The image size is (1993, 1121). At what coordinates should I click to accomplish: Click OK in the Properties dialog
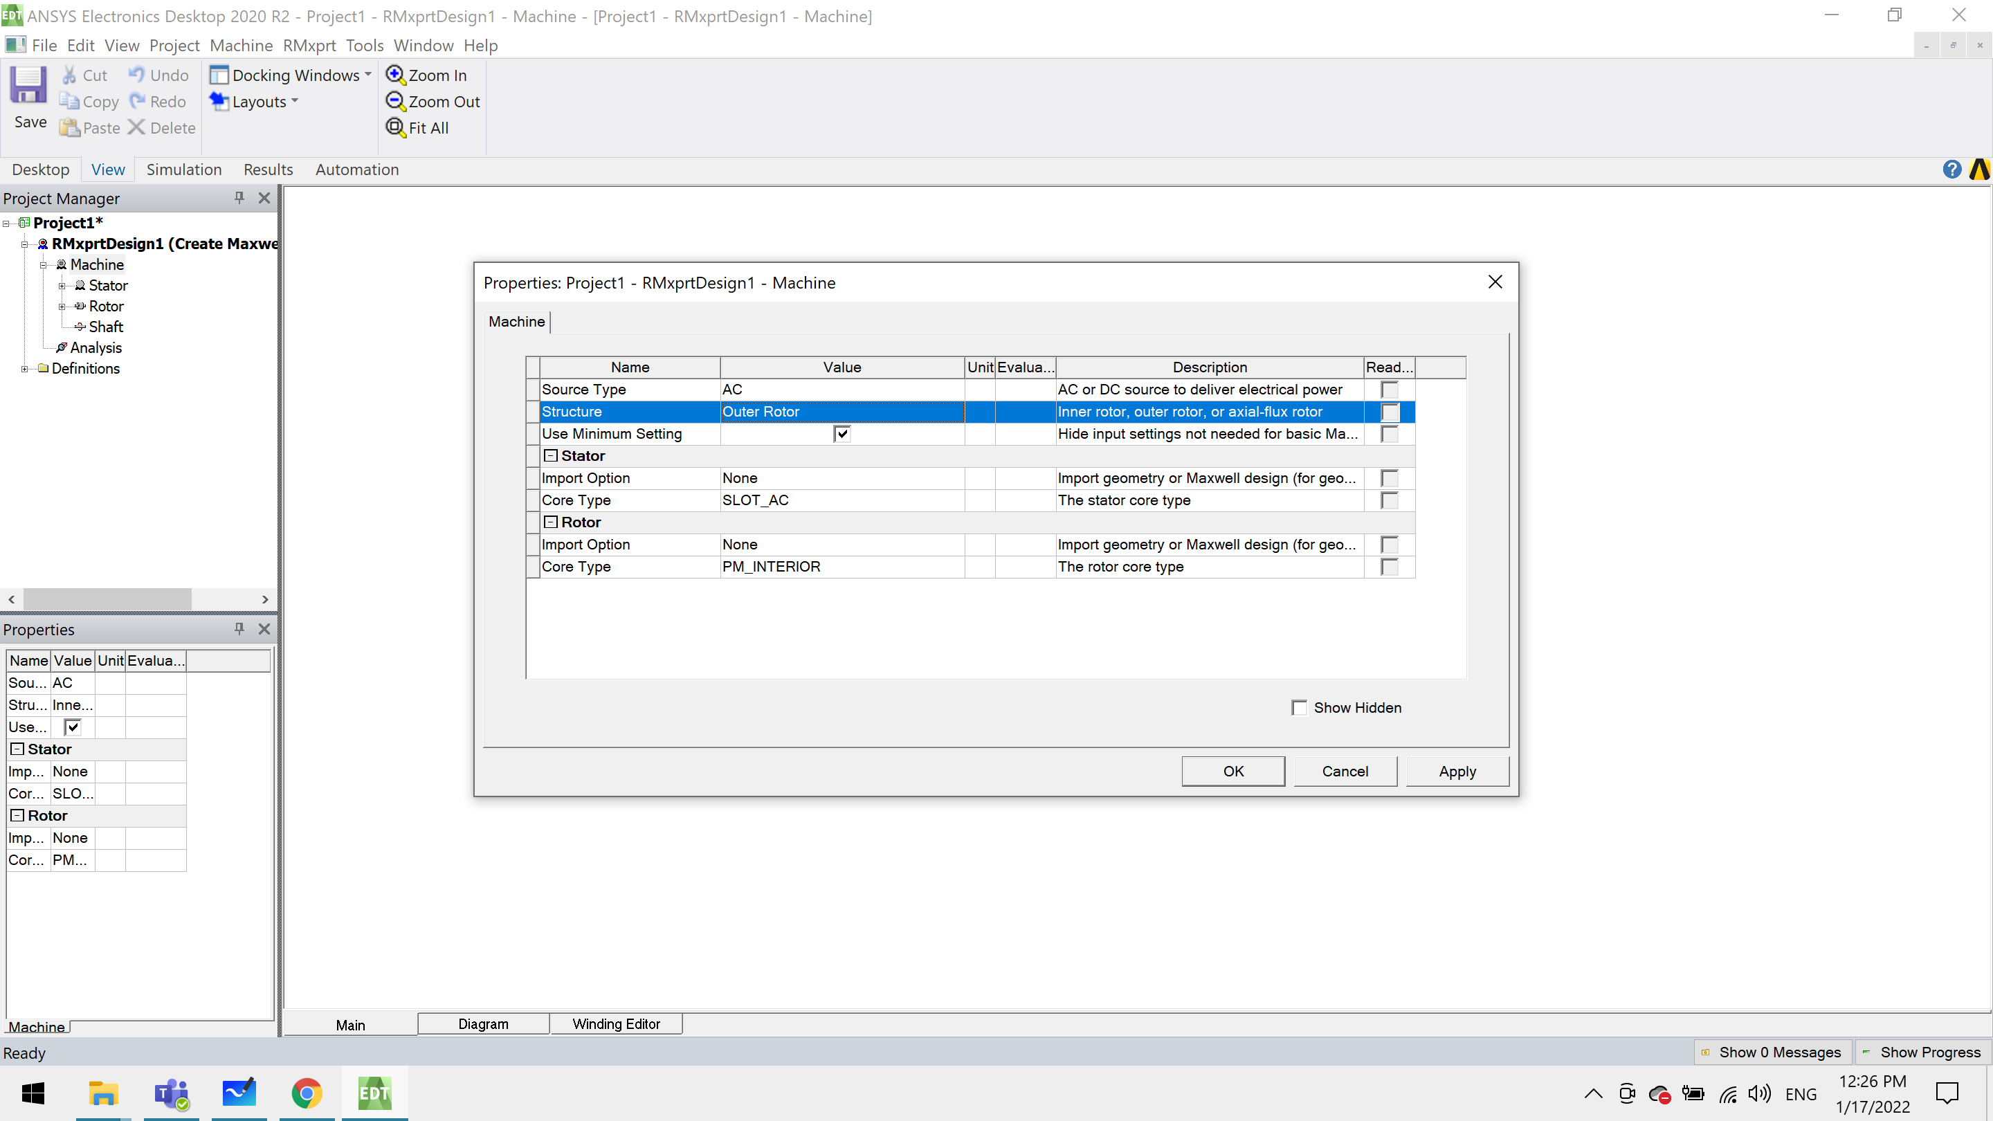tap(1233, 772)
